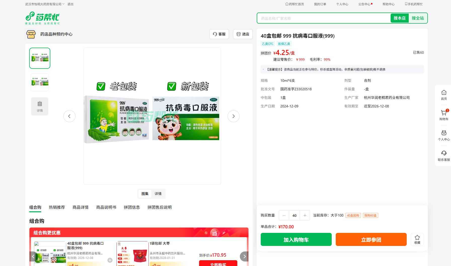
Task: Show the previous product image
Action: click(69, 116)
